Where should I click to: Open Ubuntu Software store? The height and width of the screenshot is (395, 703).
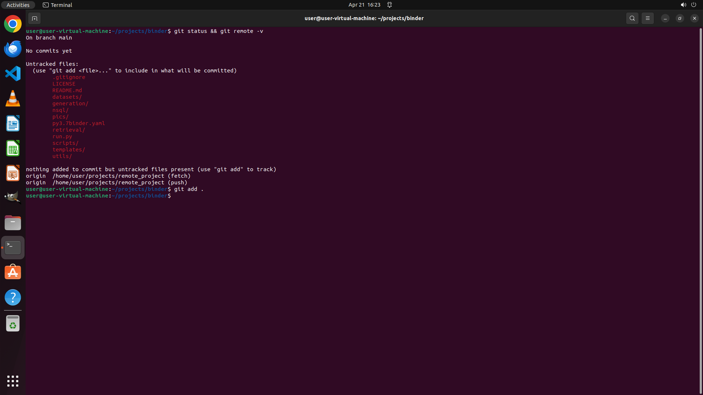[13, 272]
